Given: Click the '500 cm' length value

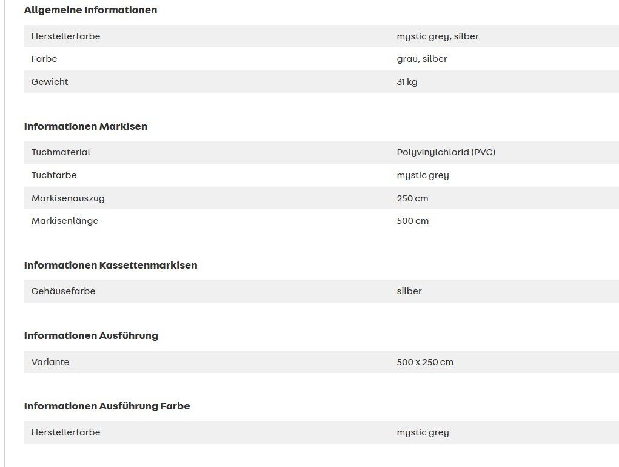Looking at the screenshot, I should coord(412,221).
